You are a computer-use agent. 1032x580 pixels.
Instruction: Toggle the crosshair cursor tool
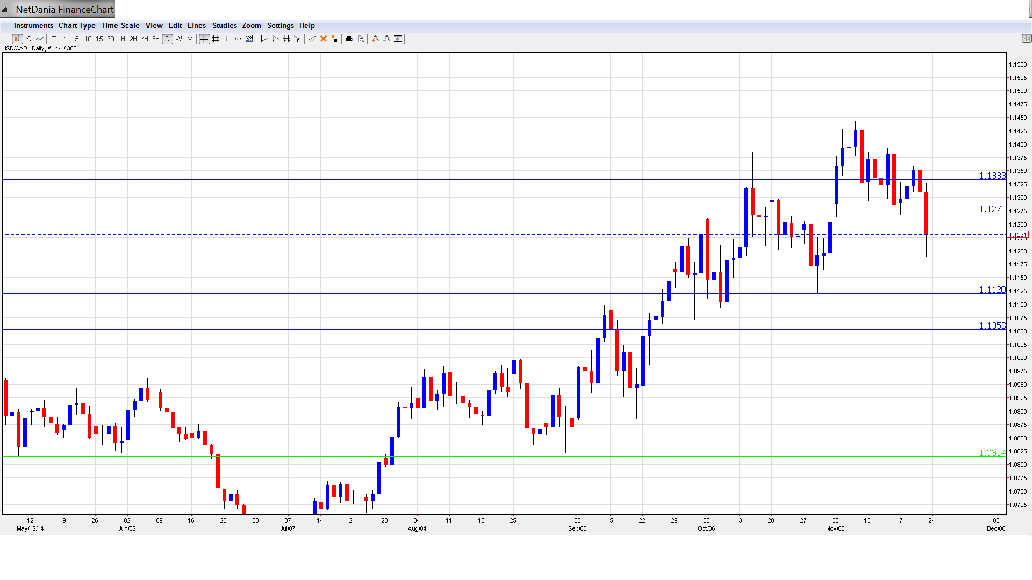204,39
